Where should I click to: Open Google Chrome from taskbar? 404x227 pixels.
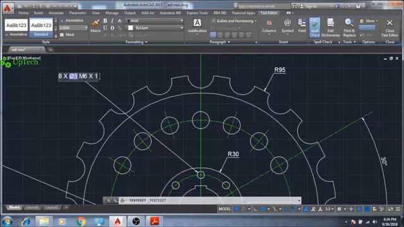81,221
